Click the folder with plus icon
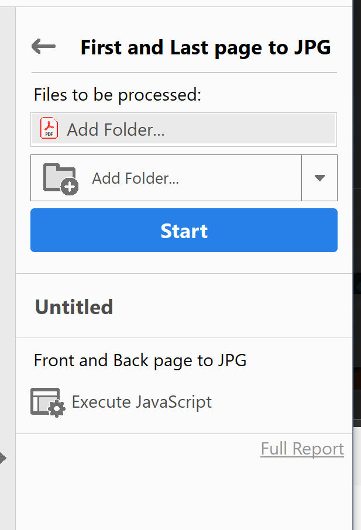 click(x=61, y=179)
